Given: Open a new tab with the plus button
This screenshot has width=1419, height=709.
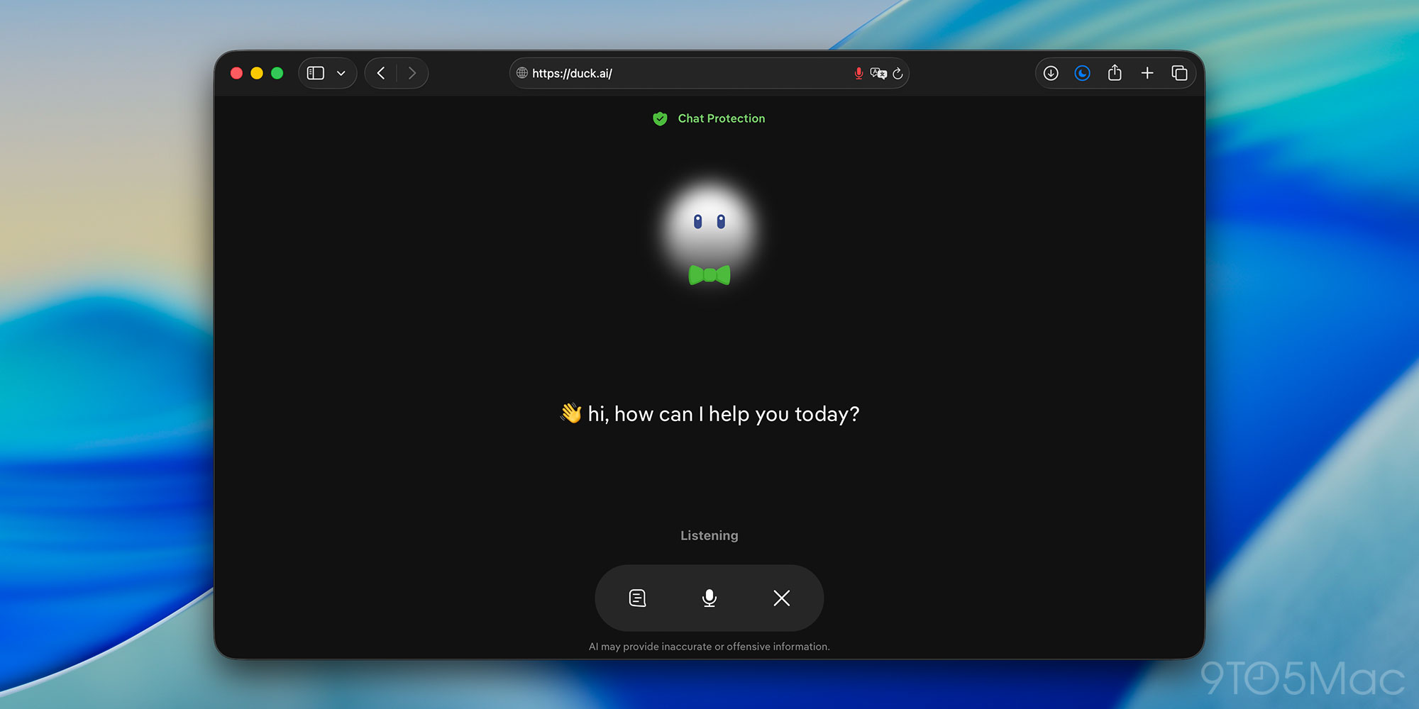Looking at the screenshot, I should 1147,73.
